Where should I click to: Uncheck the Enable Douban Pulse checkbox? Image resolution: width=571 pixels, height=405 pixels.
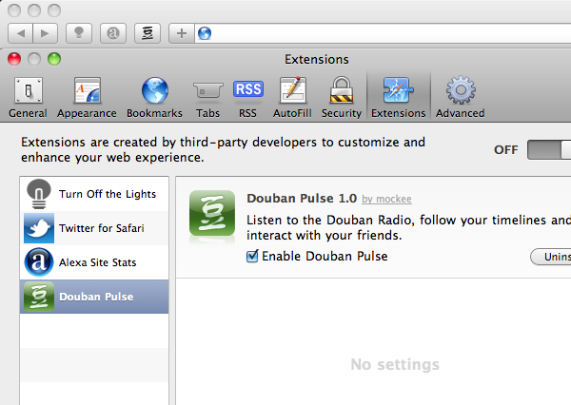[252, 256]
